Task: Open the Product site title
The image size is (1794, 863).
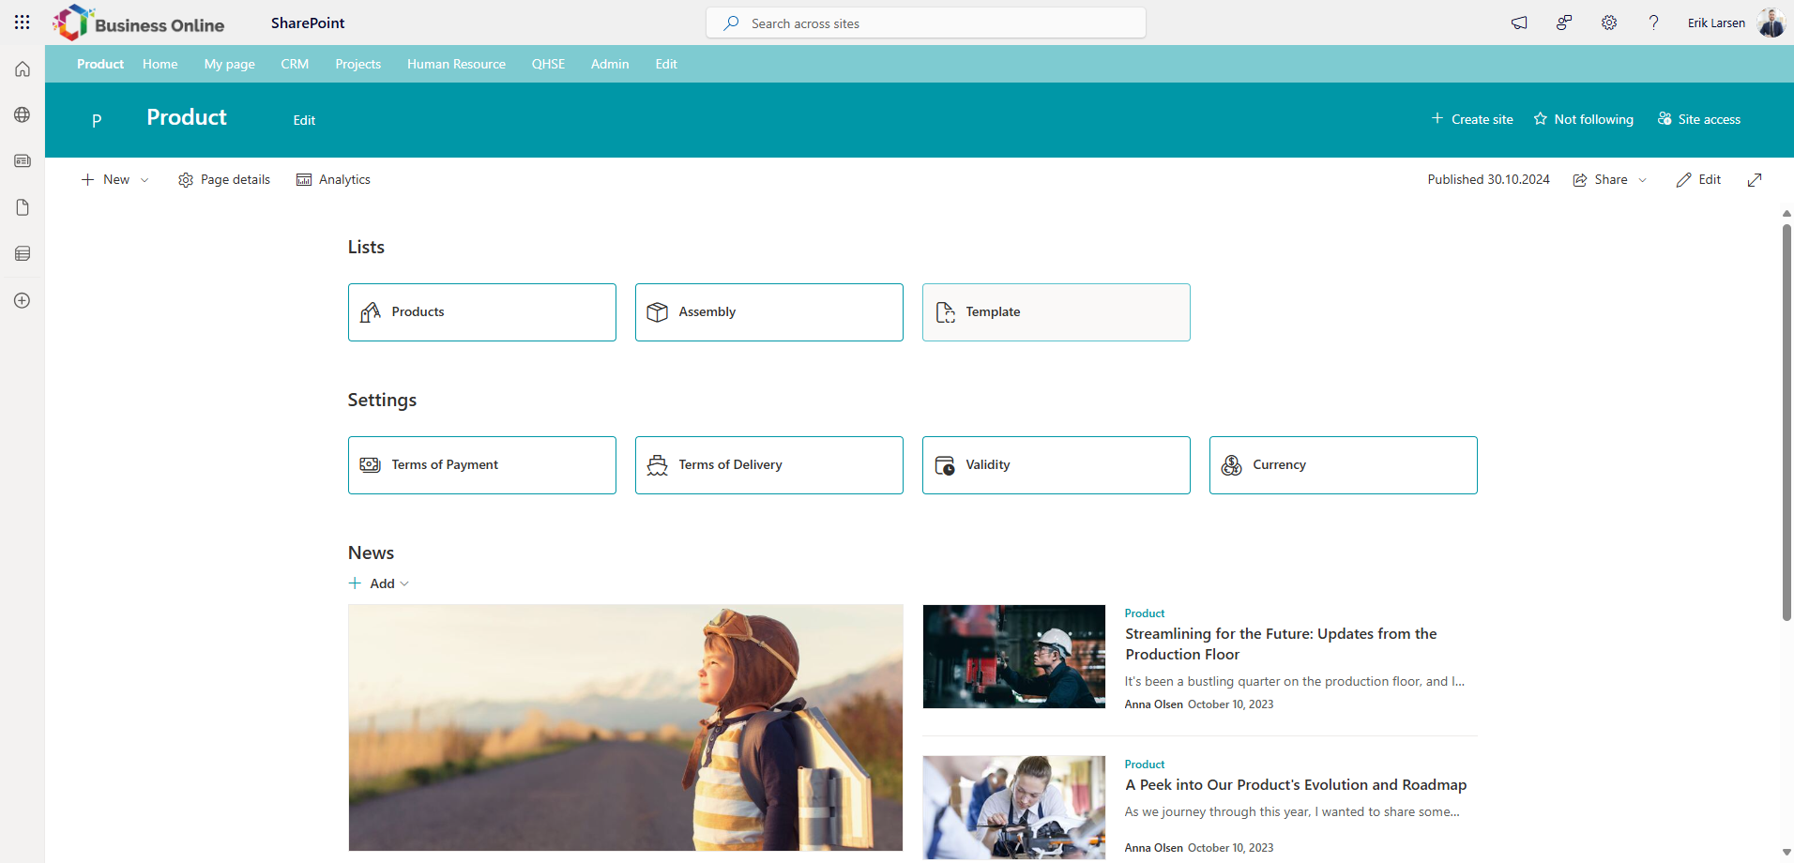Action: (187, 117)
